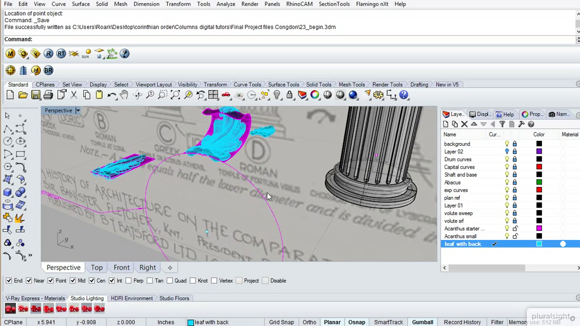Enable the Tan osnap checkbox

pyautogui.click(x=150, y=281)
